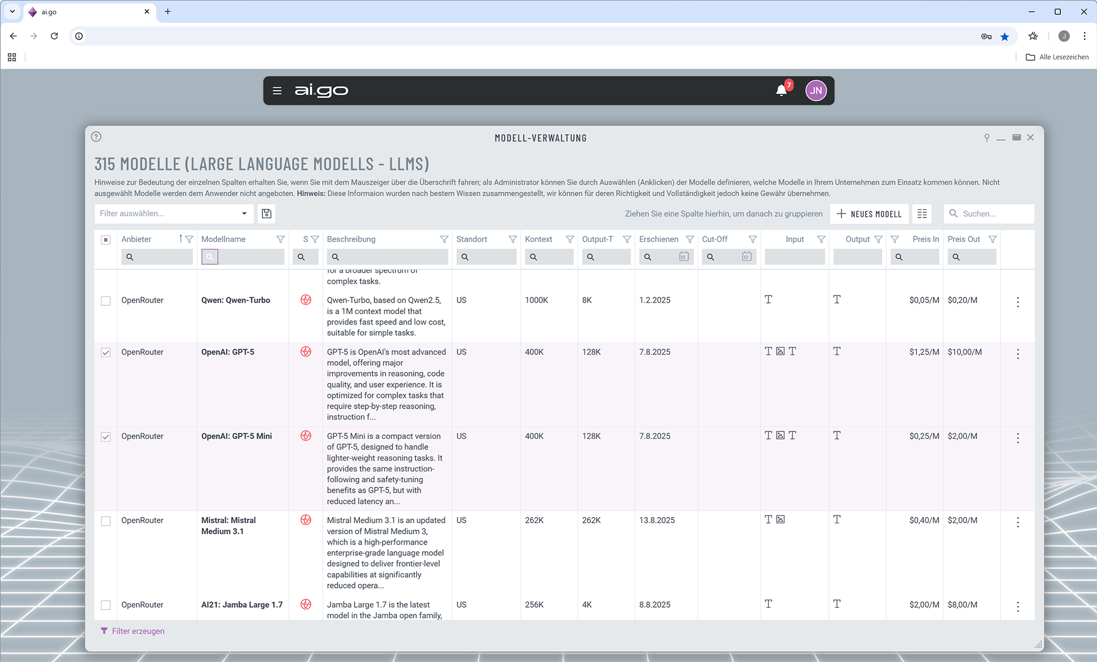
Task: Open the 'Filter auswählen...' dropdown
Action: [x=174, y=213]
